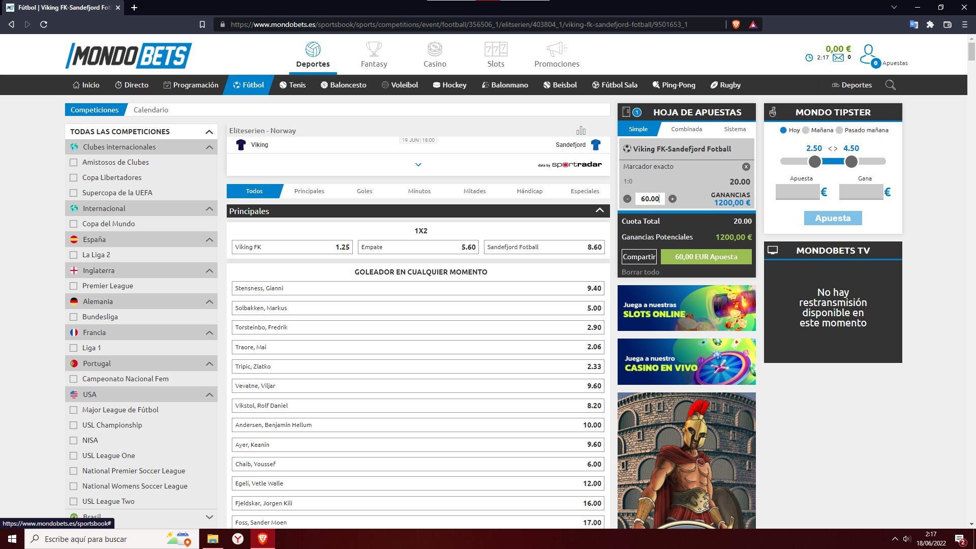The width and height of the screenshot is (976, 549).
Task: Collapse the Internacional group
Action: [209, 208]
